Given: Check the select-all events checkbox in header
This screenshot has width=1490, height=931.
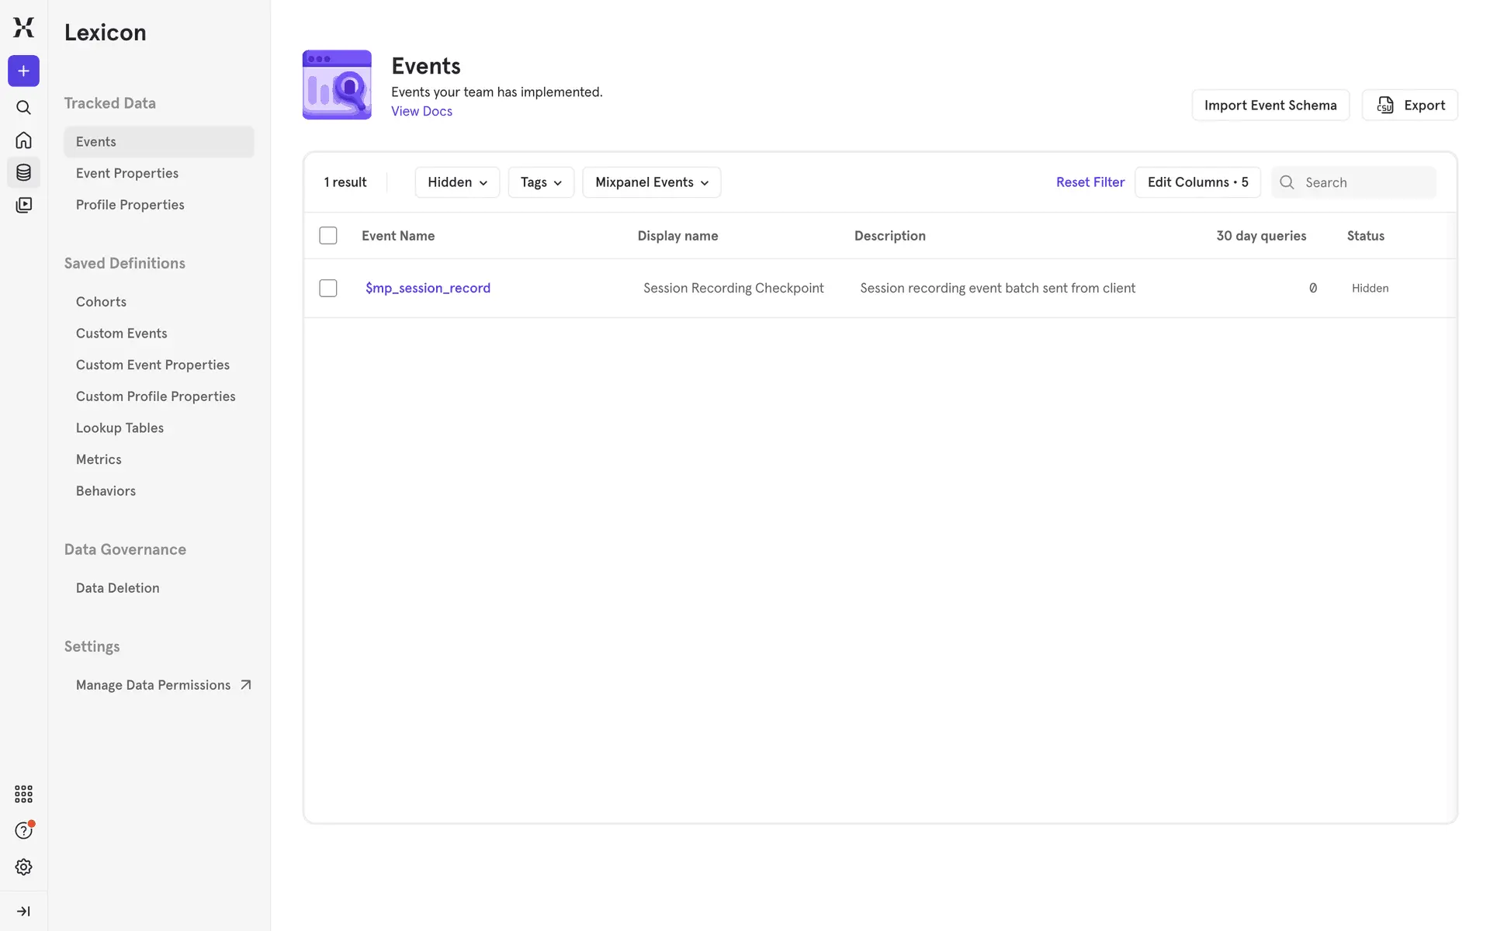Looking at the screenshot, I should pos(328,236).
